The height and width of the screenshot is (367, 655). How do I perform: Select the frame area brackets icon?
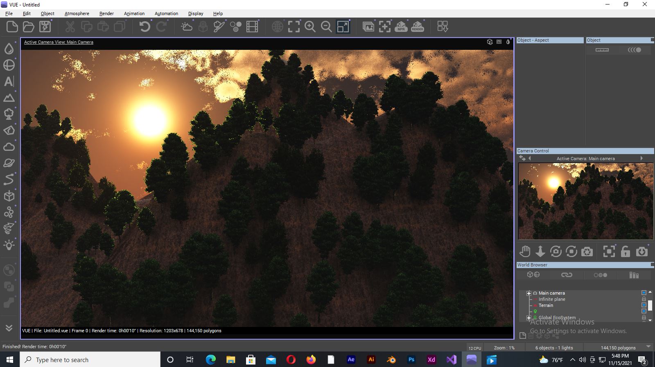294,27
